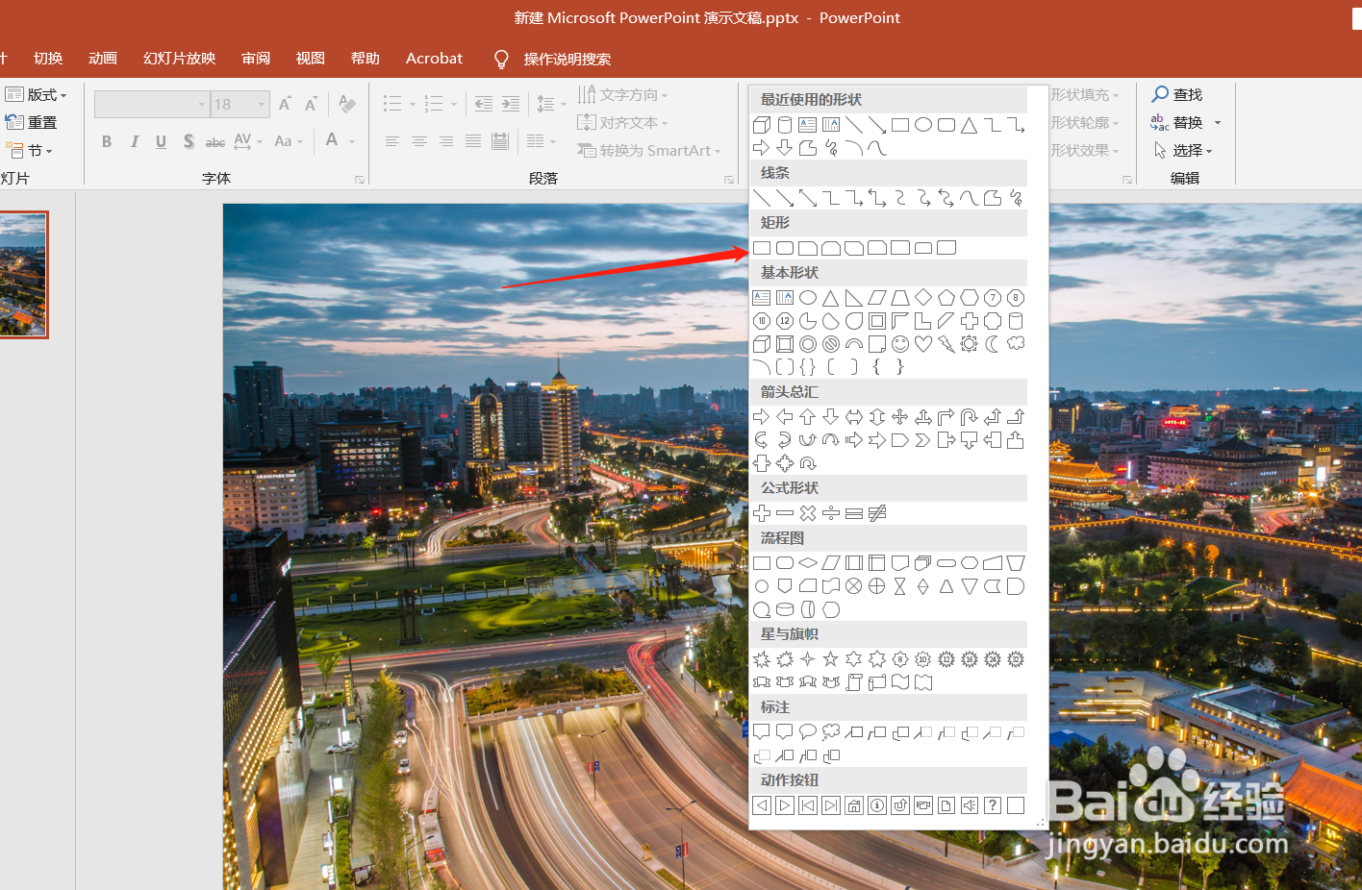
Task: Pick the double-arrow line under 线条
Action: (x=808, y=198)
